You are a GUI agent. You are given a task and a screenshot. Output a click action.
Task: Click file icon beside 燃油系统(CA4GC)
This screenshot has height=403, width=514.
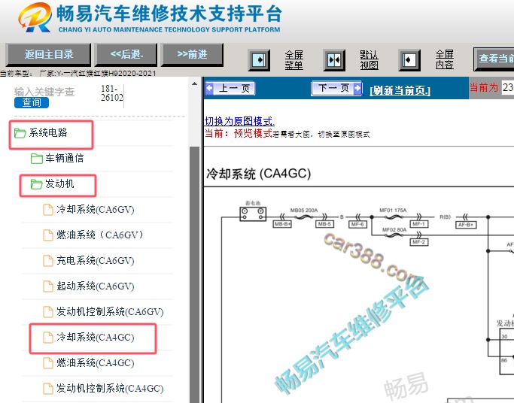pyautogui.click(x=48, y=363)
